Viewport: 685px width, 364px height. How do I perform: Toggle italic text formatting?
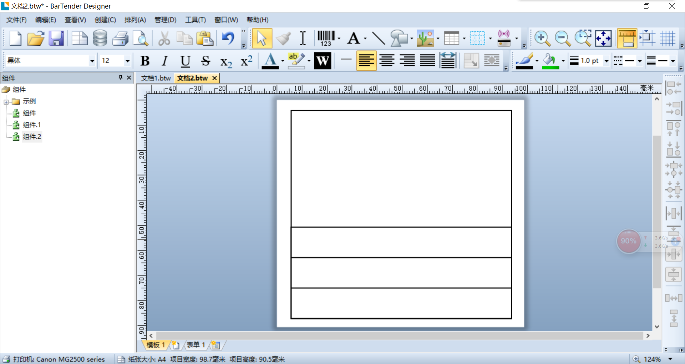164,61
